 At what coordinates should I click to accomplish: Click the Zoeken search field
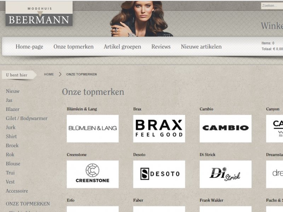272,6
